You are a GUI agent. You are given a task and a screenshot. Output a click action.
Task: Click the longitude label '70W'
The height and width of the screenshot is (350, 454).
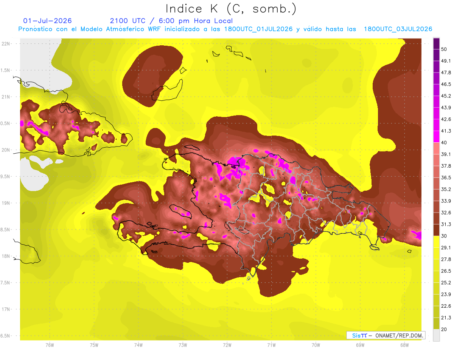[x=316, y=345]
